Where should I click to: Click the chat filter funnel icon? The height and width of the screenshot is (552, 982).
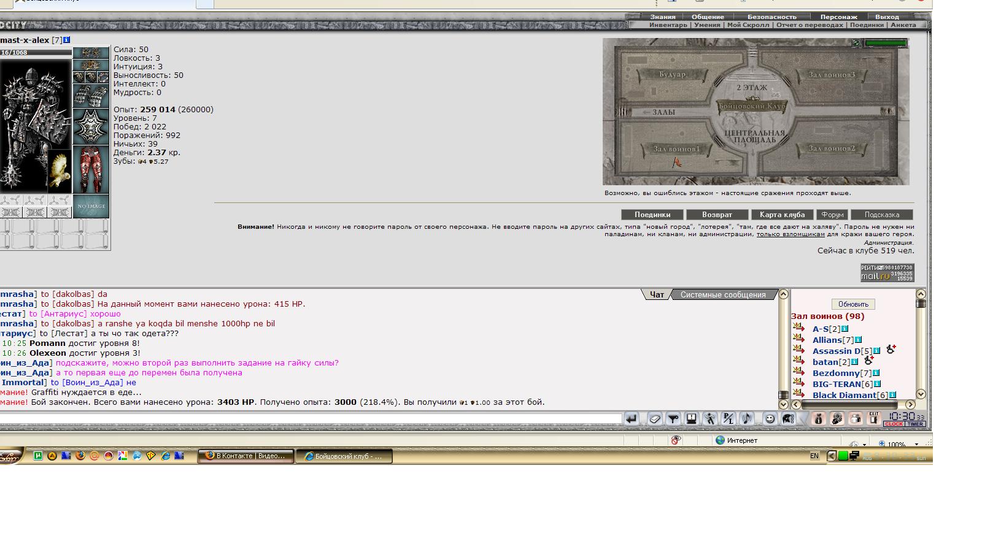(x=673, y=419)
